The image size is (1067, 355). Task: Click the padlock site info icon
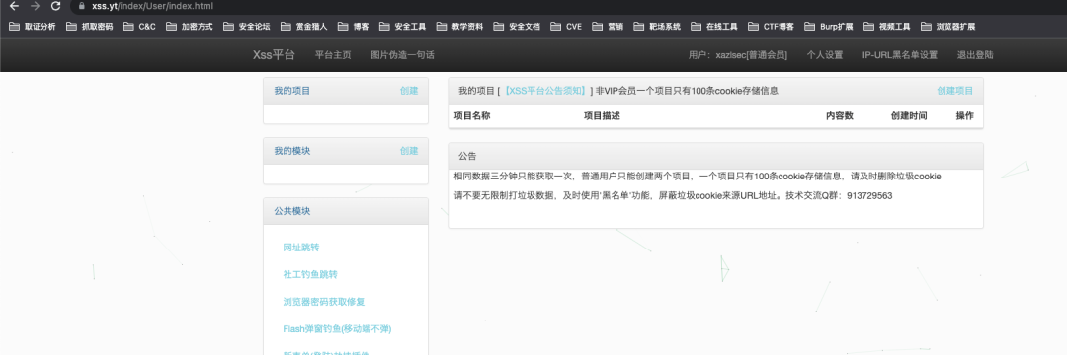click(82, 6)
